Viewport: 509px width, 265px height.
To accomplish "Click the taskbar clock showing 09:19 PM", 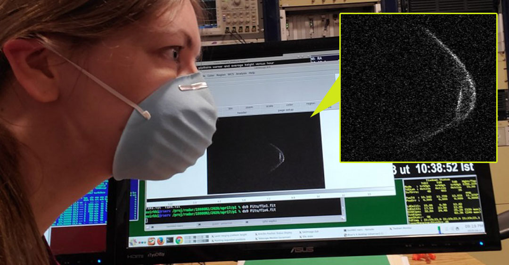I will (x=474, y=226).
